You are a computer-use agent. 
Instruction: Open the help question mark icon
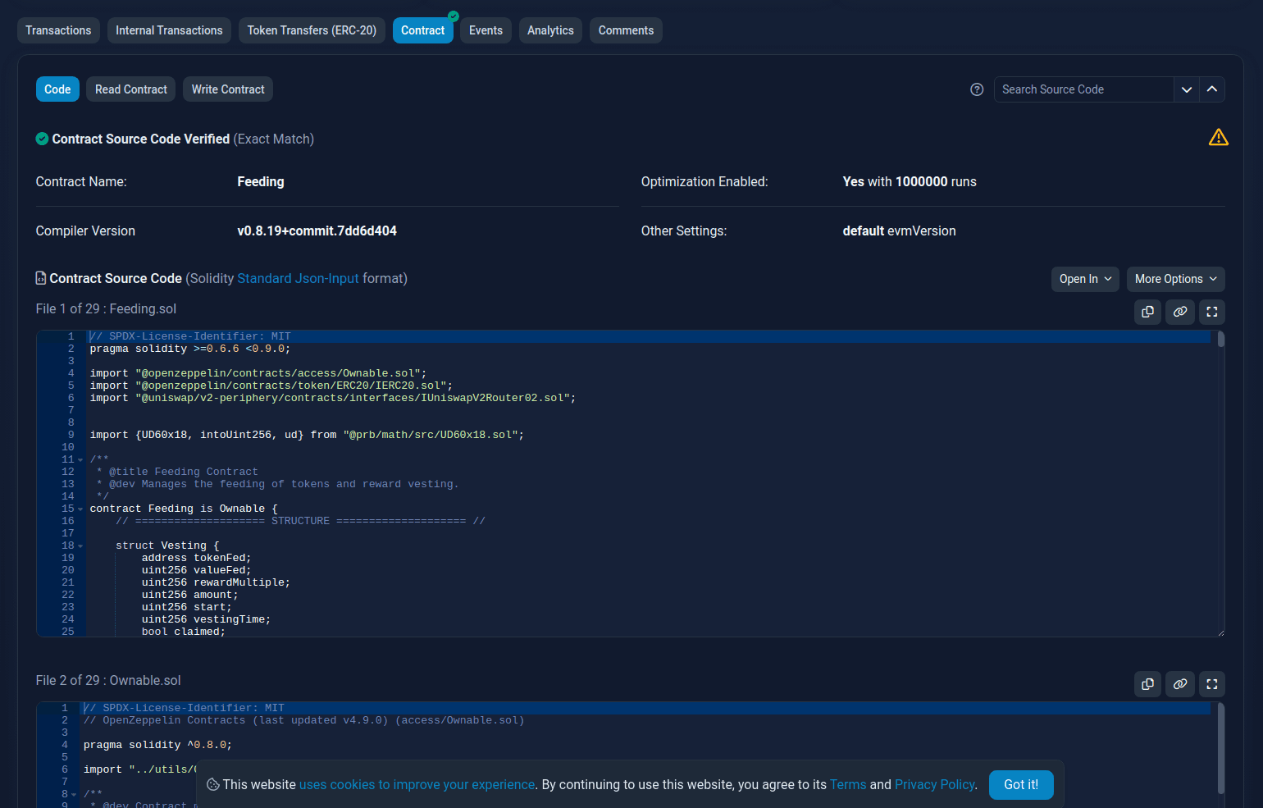977,89
